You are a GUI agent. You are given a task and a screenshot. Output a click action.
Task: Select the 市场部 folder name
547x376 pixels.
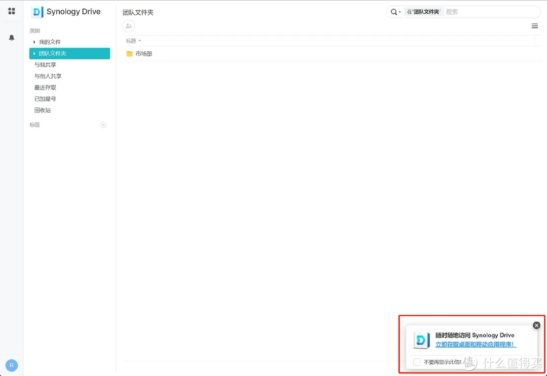[x=144, y=54]
